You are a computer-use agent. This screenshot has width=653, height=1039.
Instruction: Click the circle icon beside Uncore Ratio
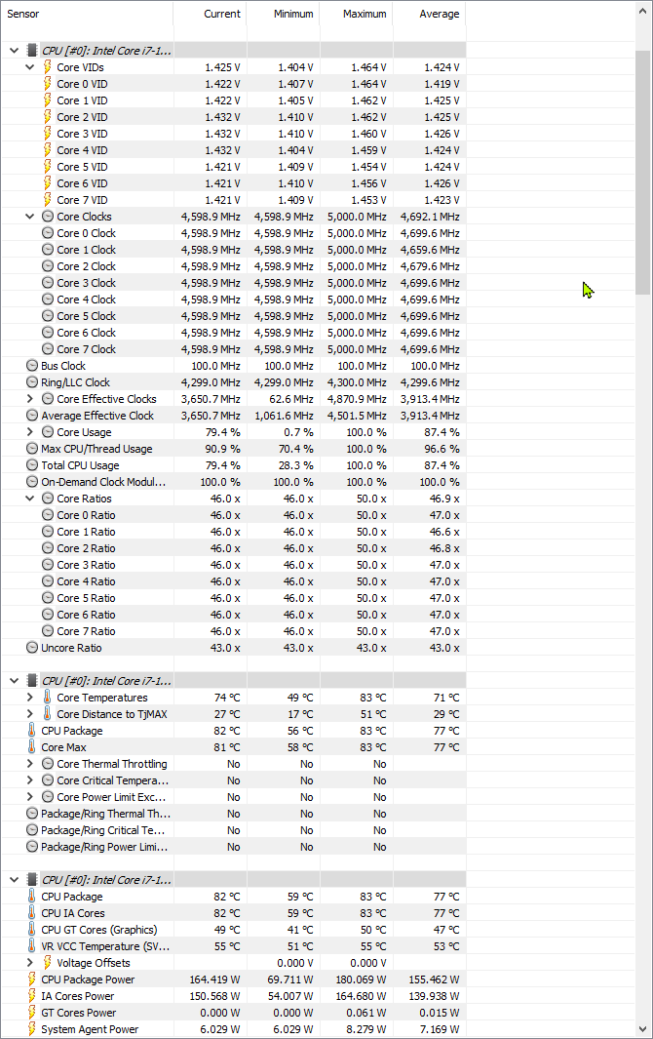tap(32, 648)
